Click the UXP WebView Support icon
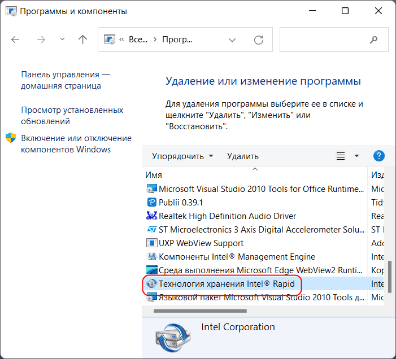Screen dimensions: 396x359 point(152,243)
